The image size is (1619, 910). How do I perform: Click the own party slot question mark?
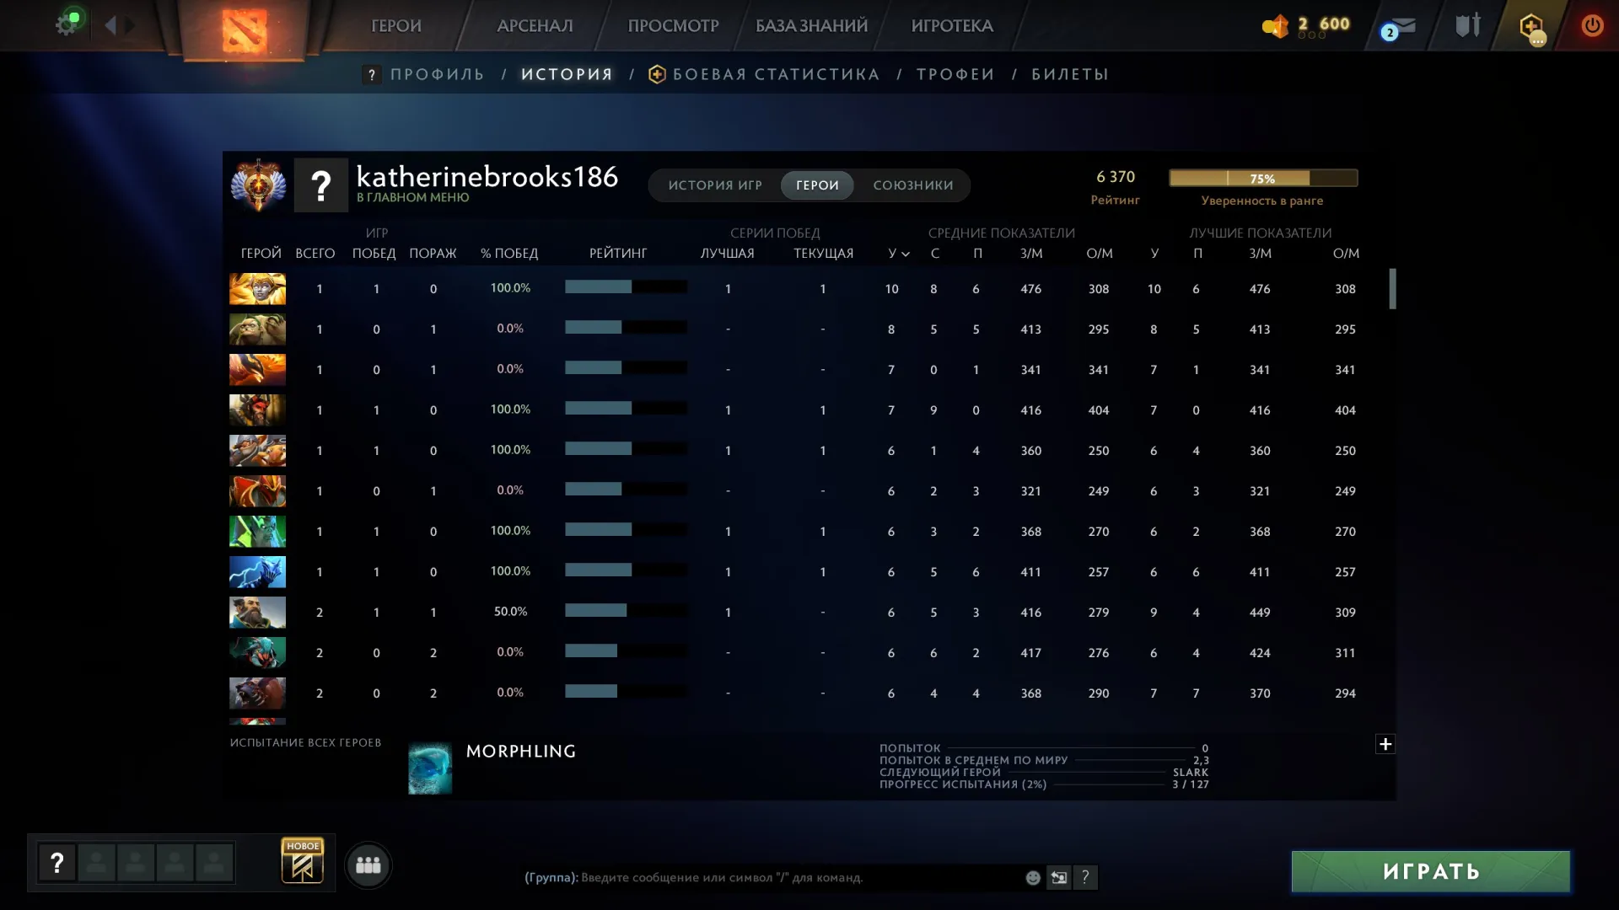click(57, 863)
